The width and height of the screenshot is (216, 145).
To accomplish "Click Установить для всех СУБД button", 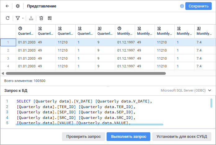I will (x=182, y=137).
